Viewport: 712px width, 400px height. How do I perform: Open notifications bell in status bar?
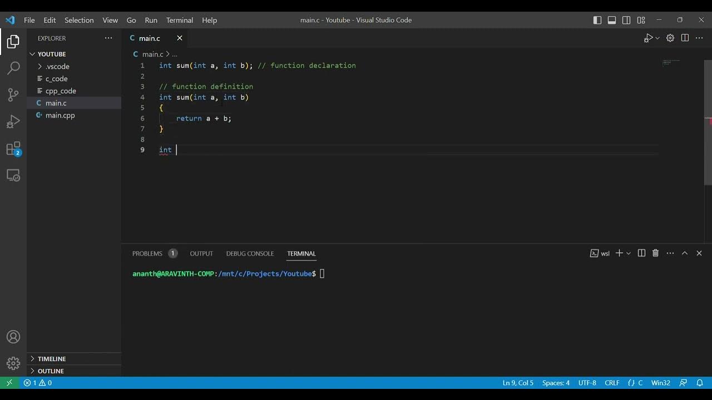(x=700, y=383)
